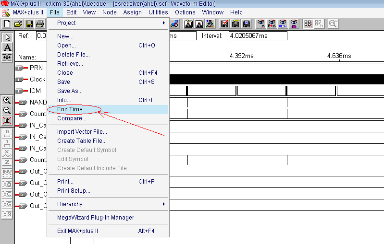
Task: Click the eye B-to-A replace icon
Action: point(272,23)
